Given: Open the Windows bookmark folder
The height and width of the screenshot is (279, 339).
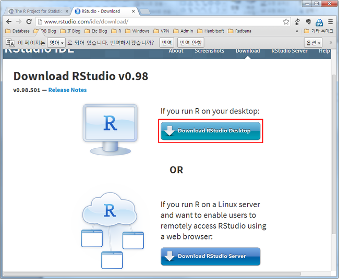Looking at the screenshot, I should coord(137,31).
